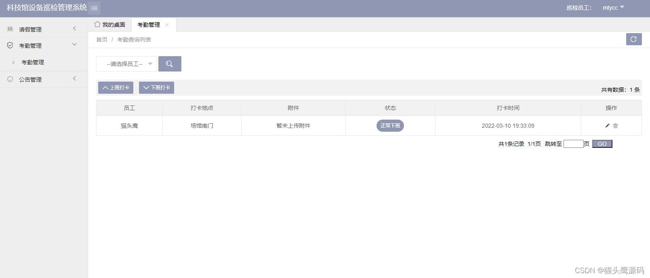The height and width of the screenshot is (278, 650).
Task: Select the 考勤管理 submenu item
Action: (33, 62)
